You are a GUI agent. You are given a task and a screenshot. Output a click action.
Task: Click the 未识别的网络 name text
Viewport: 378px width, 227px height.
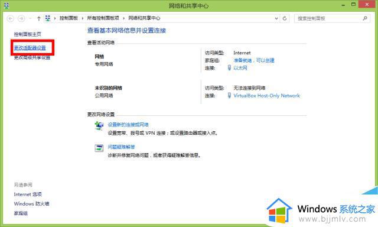tap(109, 88)
